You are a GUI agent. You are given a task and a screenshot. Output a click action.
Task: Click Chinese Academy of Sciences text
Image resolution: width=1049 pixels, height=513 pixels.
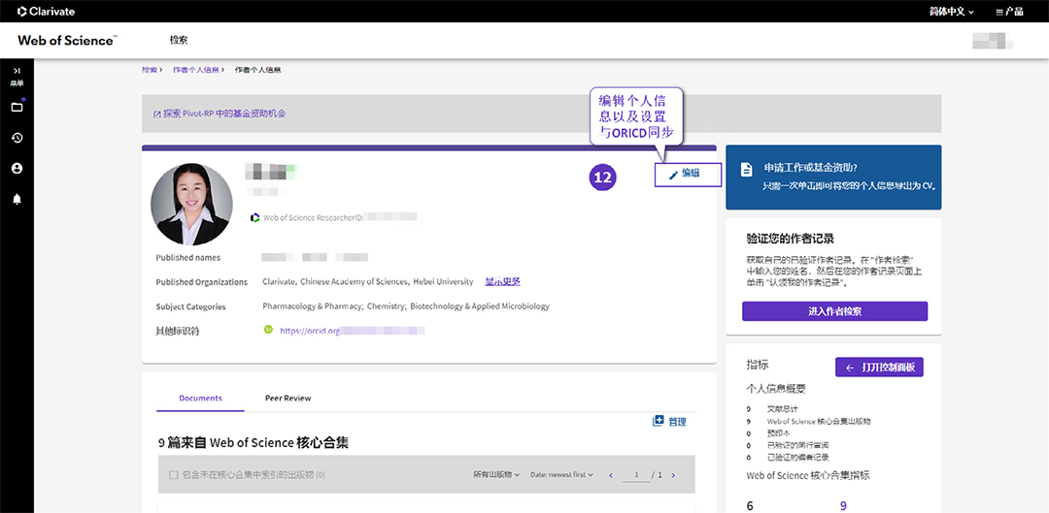354,282
